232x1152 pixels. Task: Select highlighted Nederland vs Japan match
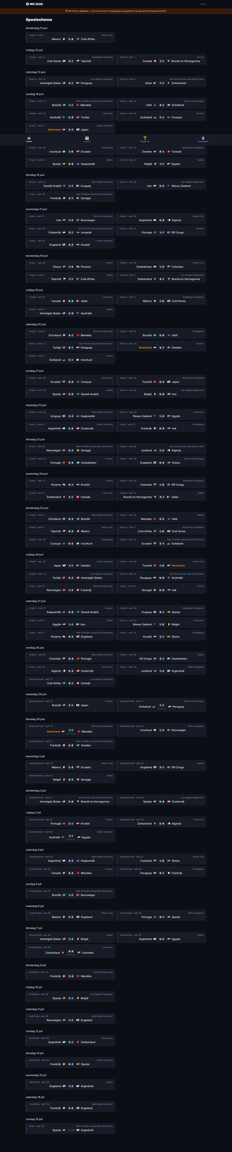pyautogui.click(x=71, y=127)
